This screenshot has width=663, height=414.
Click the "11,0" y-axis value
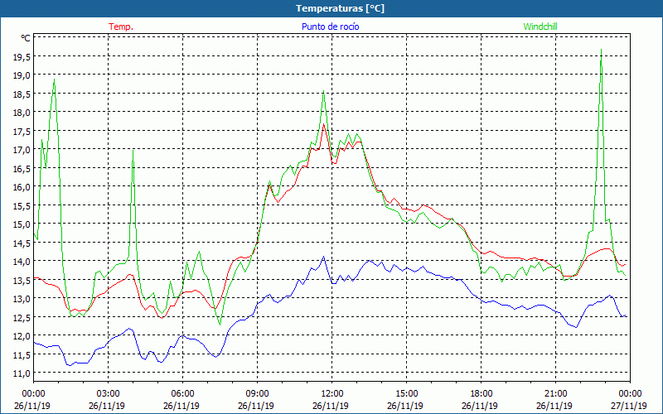22,373
